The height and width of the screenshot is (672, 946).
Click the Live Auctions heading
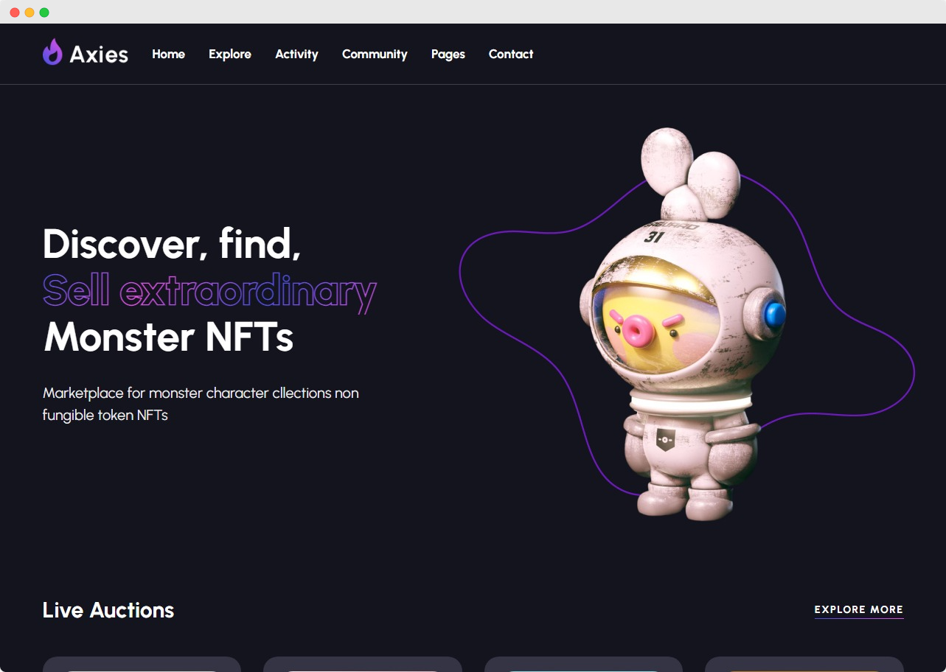(x=108, y=610)
